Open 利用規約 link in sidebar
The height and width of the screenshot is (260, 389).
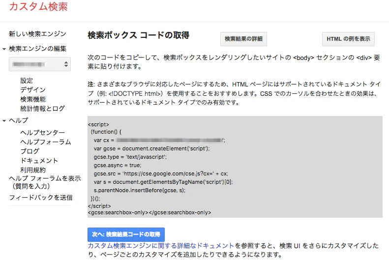coord(33,170)
